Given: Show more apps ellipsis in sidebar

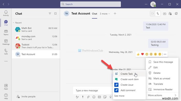Looking at the screenshot, I should [x=6, y=61].
